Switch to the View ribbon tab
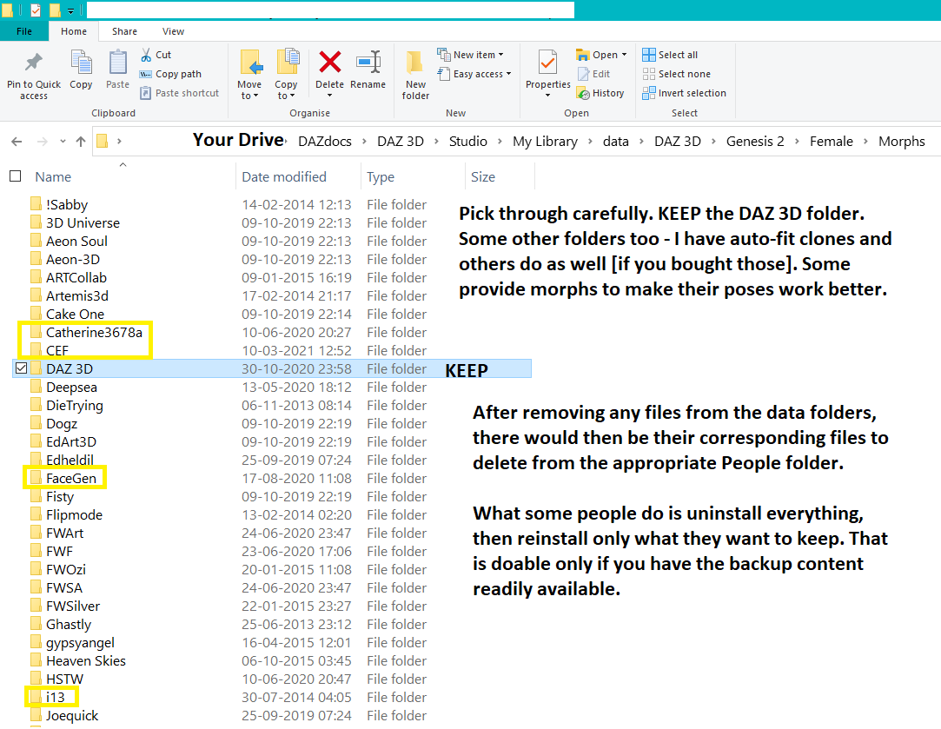The height and width of the screenshot is (729, 941). click(x=173, y=31)
